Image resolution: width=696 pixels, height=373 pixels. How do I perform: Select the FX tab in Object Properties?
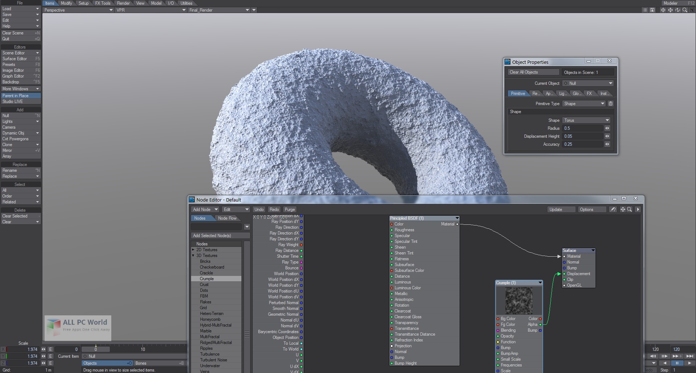pos(589,94)
